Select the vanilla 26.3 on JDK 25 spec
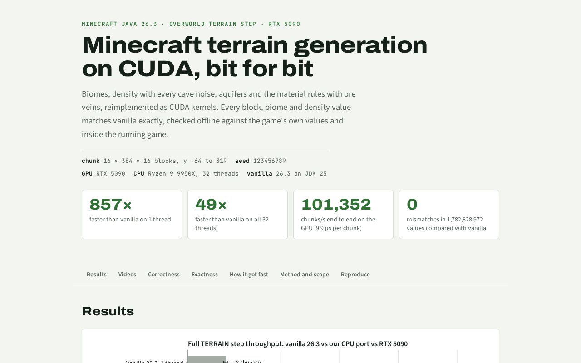581x363 pixels. (287, 174)
